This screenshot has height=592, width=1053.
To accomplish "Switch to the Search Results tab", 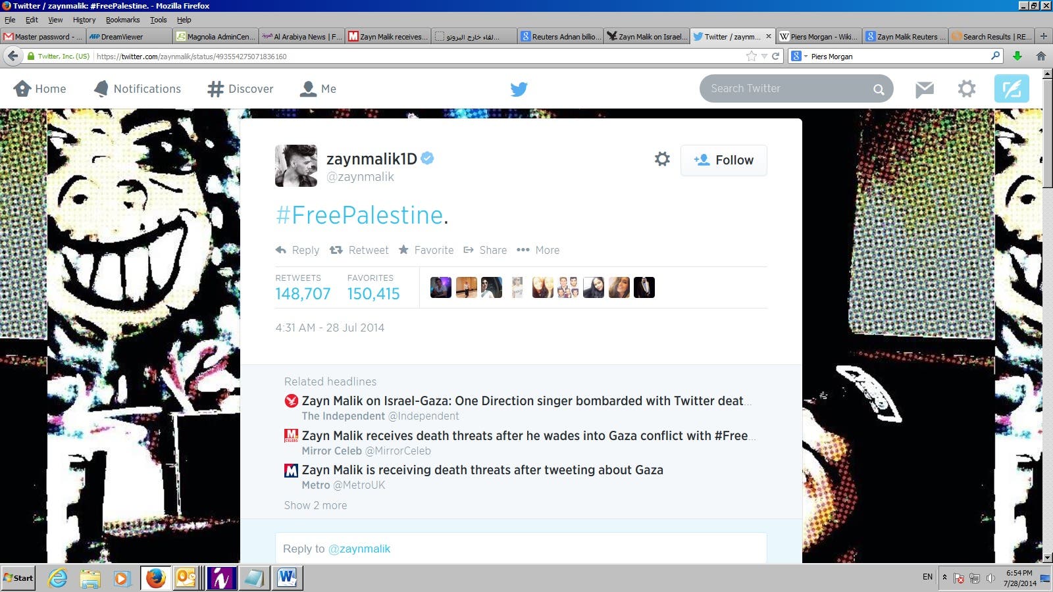I will point(992,36).
